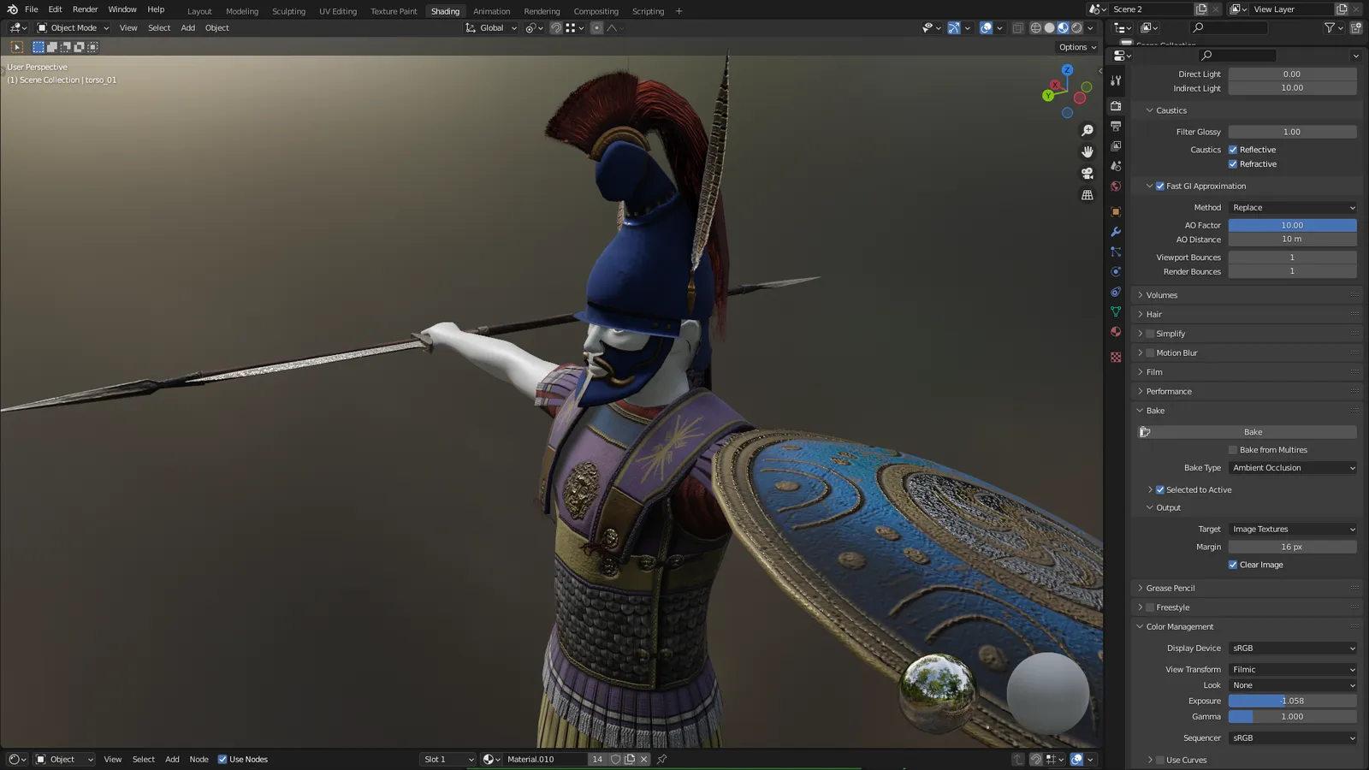Open the viewport Add menu

187,28
